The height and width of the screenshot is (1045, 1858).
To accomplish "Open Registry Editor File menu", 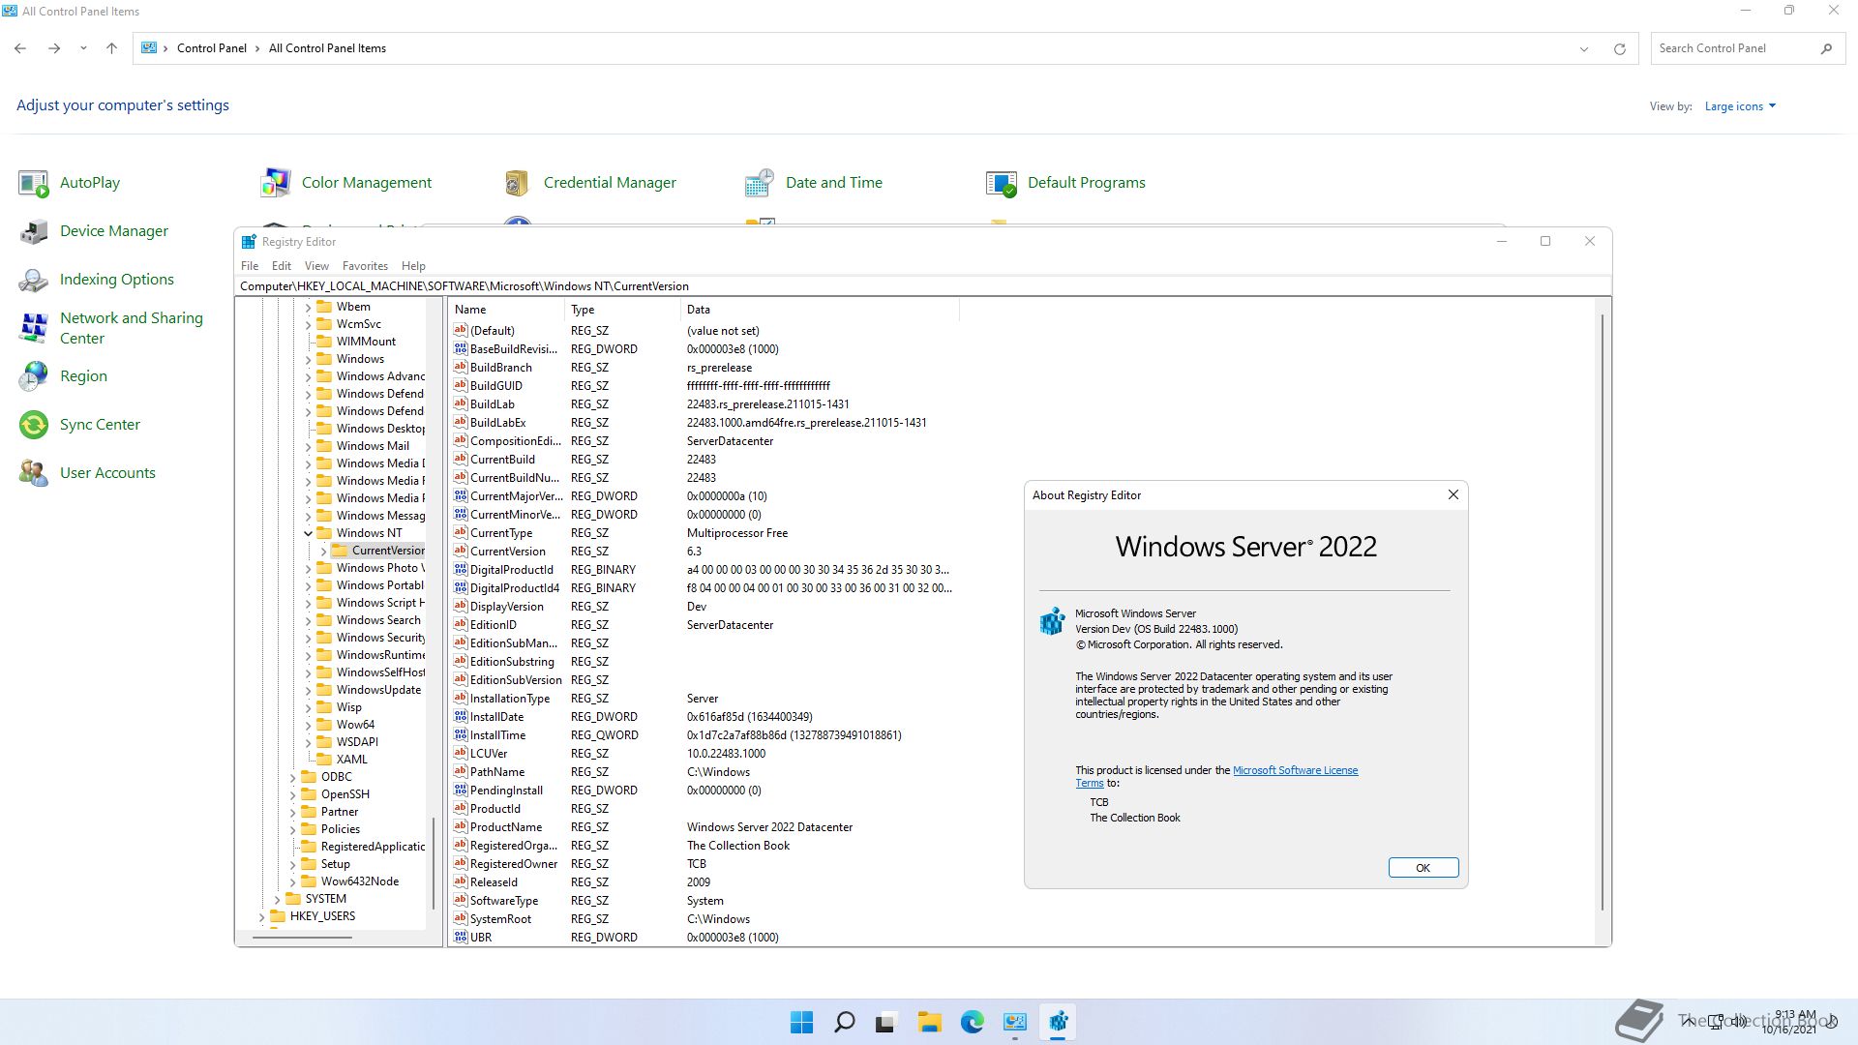I will pyautogui.click(x=250, y=266).
